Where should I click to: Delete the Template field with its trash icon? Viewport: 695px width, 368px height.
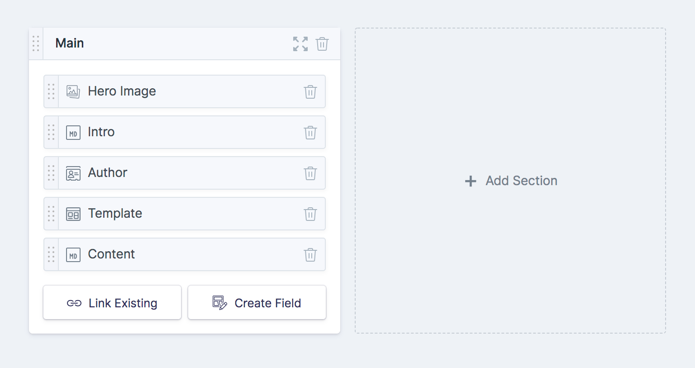click(x=310, y=214)
